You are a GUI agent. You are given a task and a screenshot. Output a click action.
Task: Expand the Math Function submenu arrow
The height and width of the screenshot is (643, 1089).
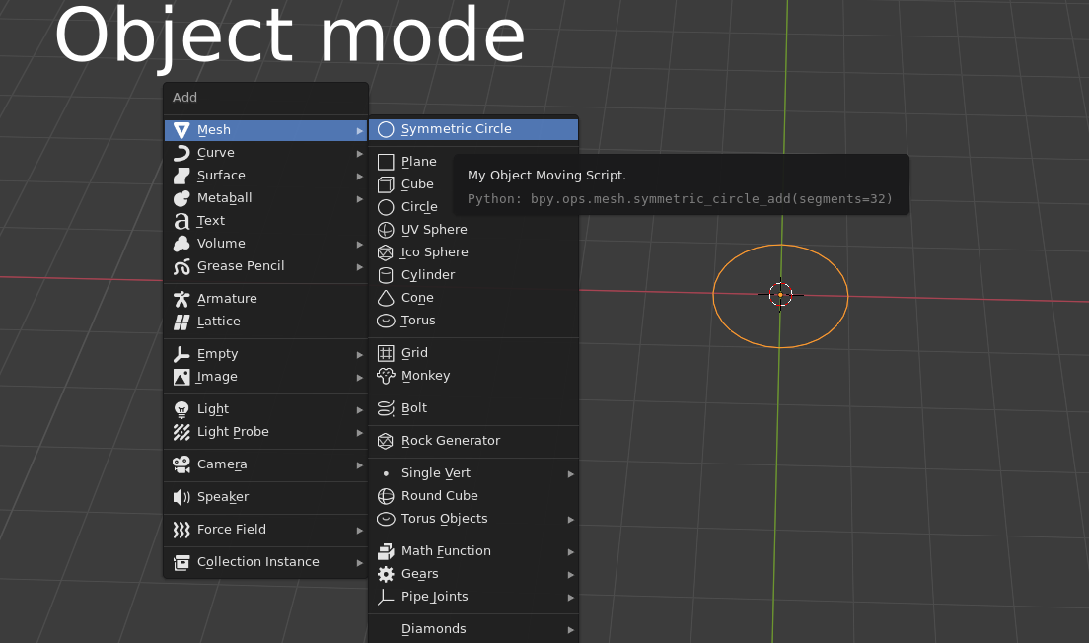pyautogui.click(x=571, y=552)
